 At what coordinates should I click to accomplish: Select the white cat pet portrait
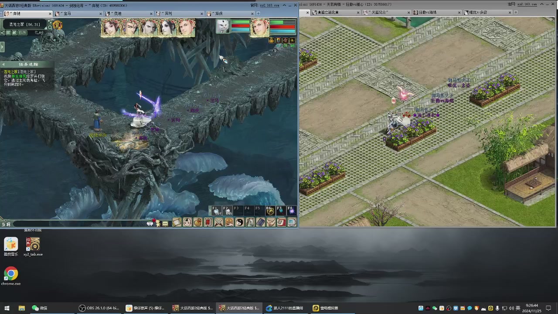pos(223,26)
